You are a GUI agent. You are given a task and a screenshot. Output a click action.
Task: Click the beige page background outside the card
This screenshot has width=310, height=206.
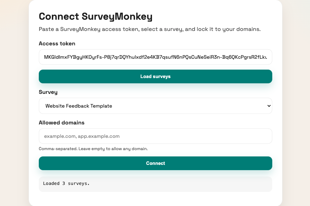click(x=14, y=105)
